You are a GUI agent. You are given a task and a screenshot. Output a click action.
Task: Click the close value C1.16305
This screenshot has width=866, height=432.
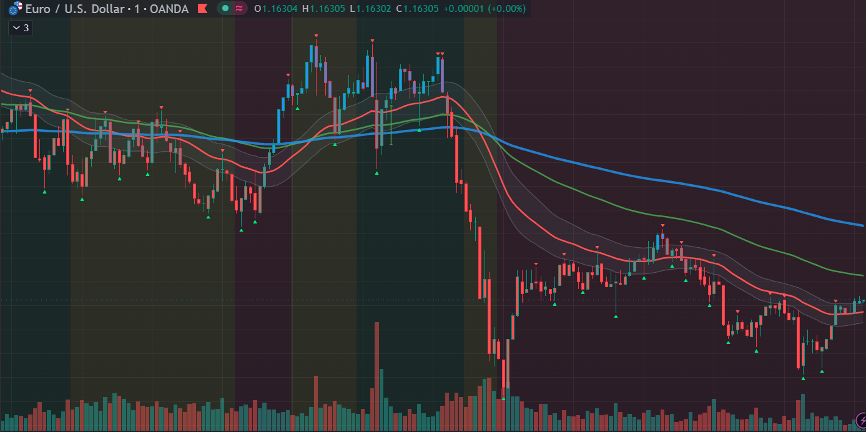click(x=417, y=9)
